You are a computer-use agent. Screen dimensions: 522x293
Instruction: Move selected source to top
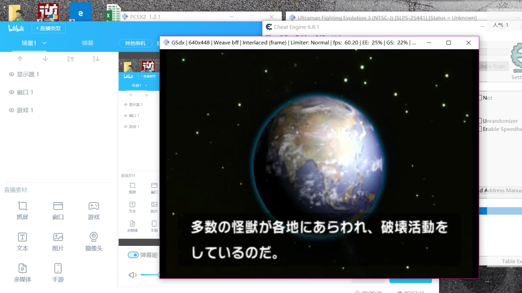70,59
